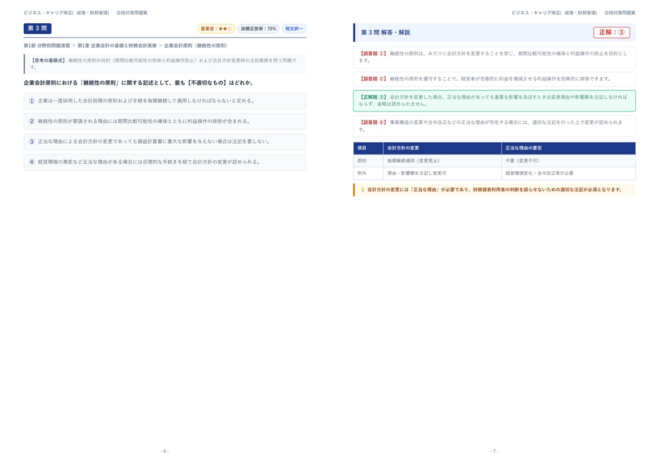Screen dimensions: 659x466
Task: Choose answer option ① 企業は一度採用した会計処理
Action: (165, 101)
